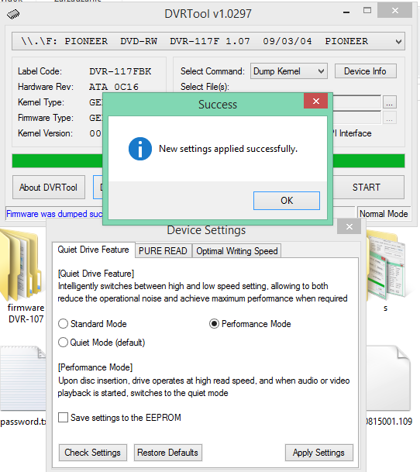Select the password.txt file icon
The image size is (420, 472).
pyautogui.click(x=23, y=378)
